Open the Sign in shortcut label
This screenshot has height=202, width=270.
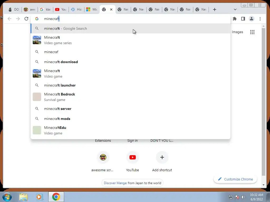tap(132, 140)
